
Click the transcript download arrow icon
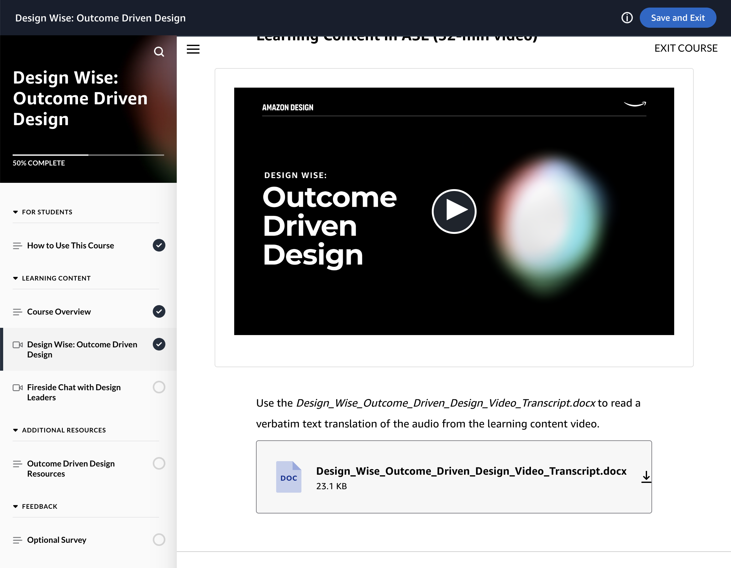[x=646, y=476]
